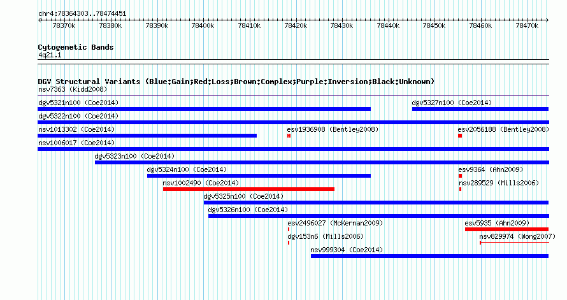Click the DGV Structural Variants track title

point(236,82)
